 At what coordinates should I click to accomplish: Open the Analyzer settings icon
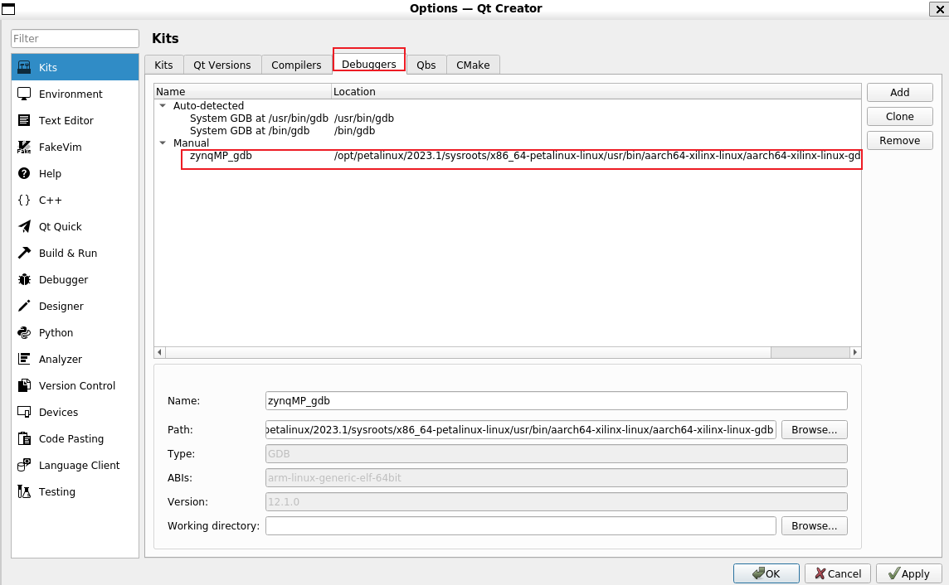[x=24, y=359]
